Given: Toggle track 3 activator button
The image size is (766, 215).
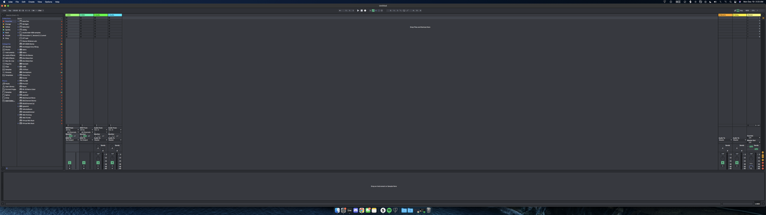Looking at the screenshot, I should tap(98, 162).
